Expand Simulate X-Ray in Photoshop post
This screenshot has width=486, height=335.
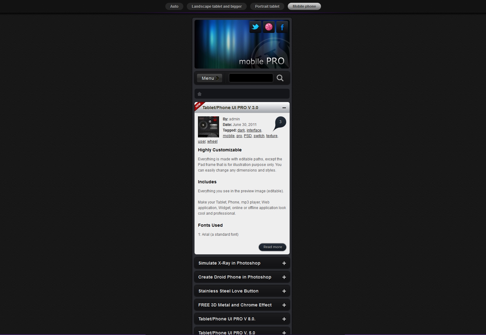pyautogui.click(x=284, y=263)
